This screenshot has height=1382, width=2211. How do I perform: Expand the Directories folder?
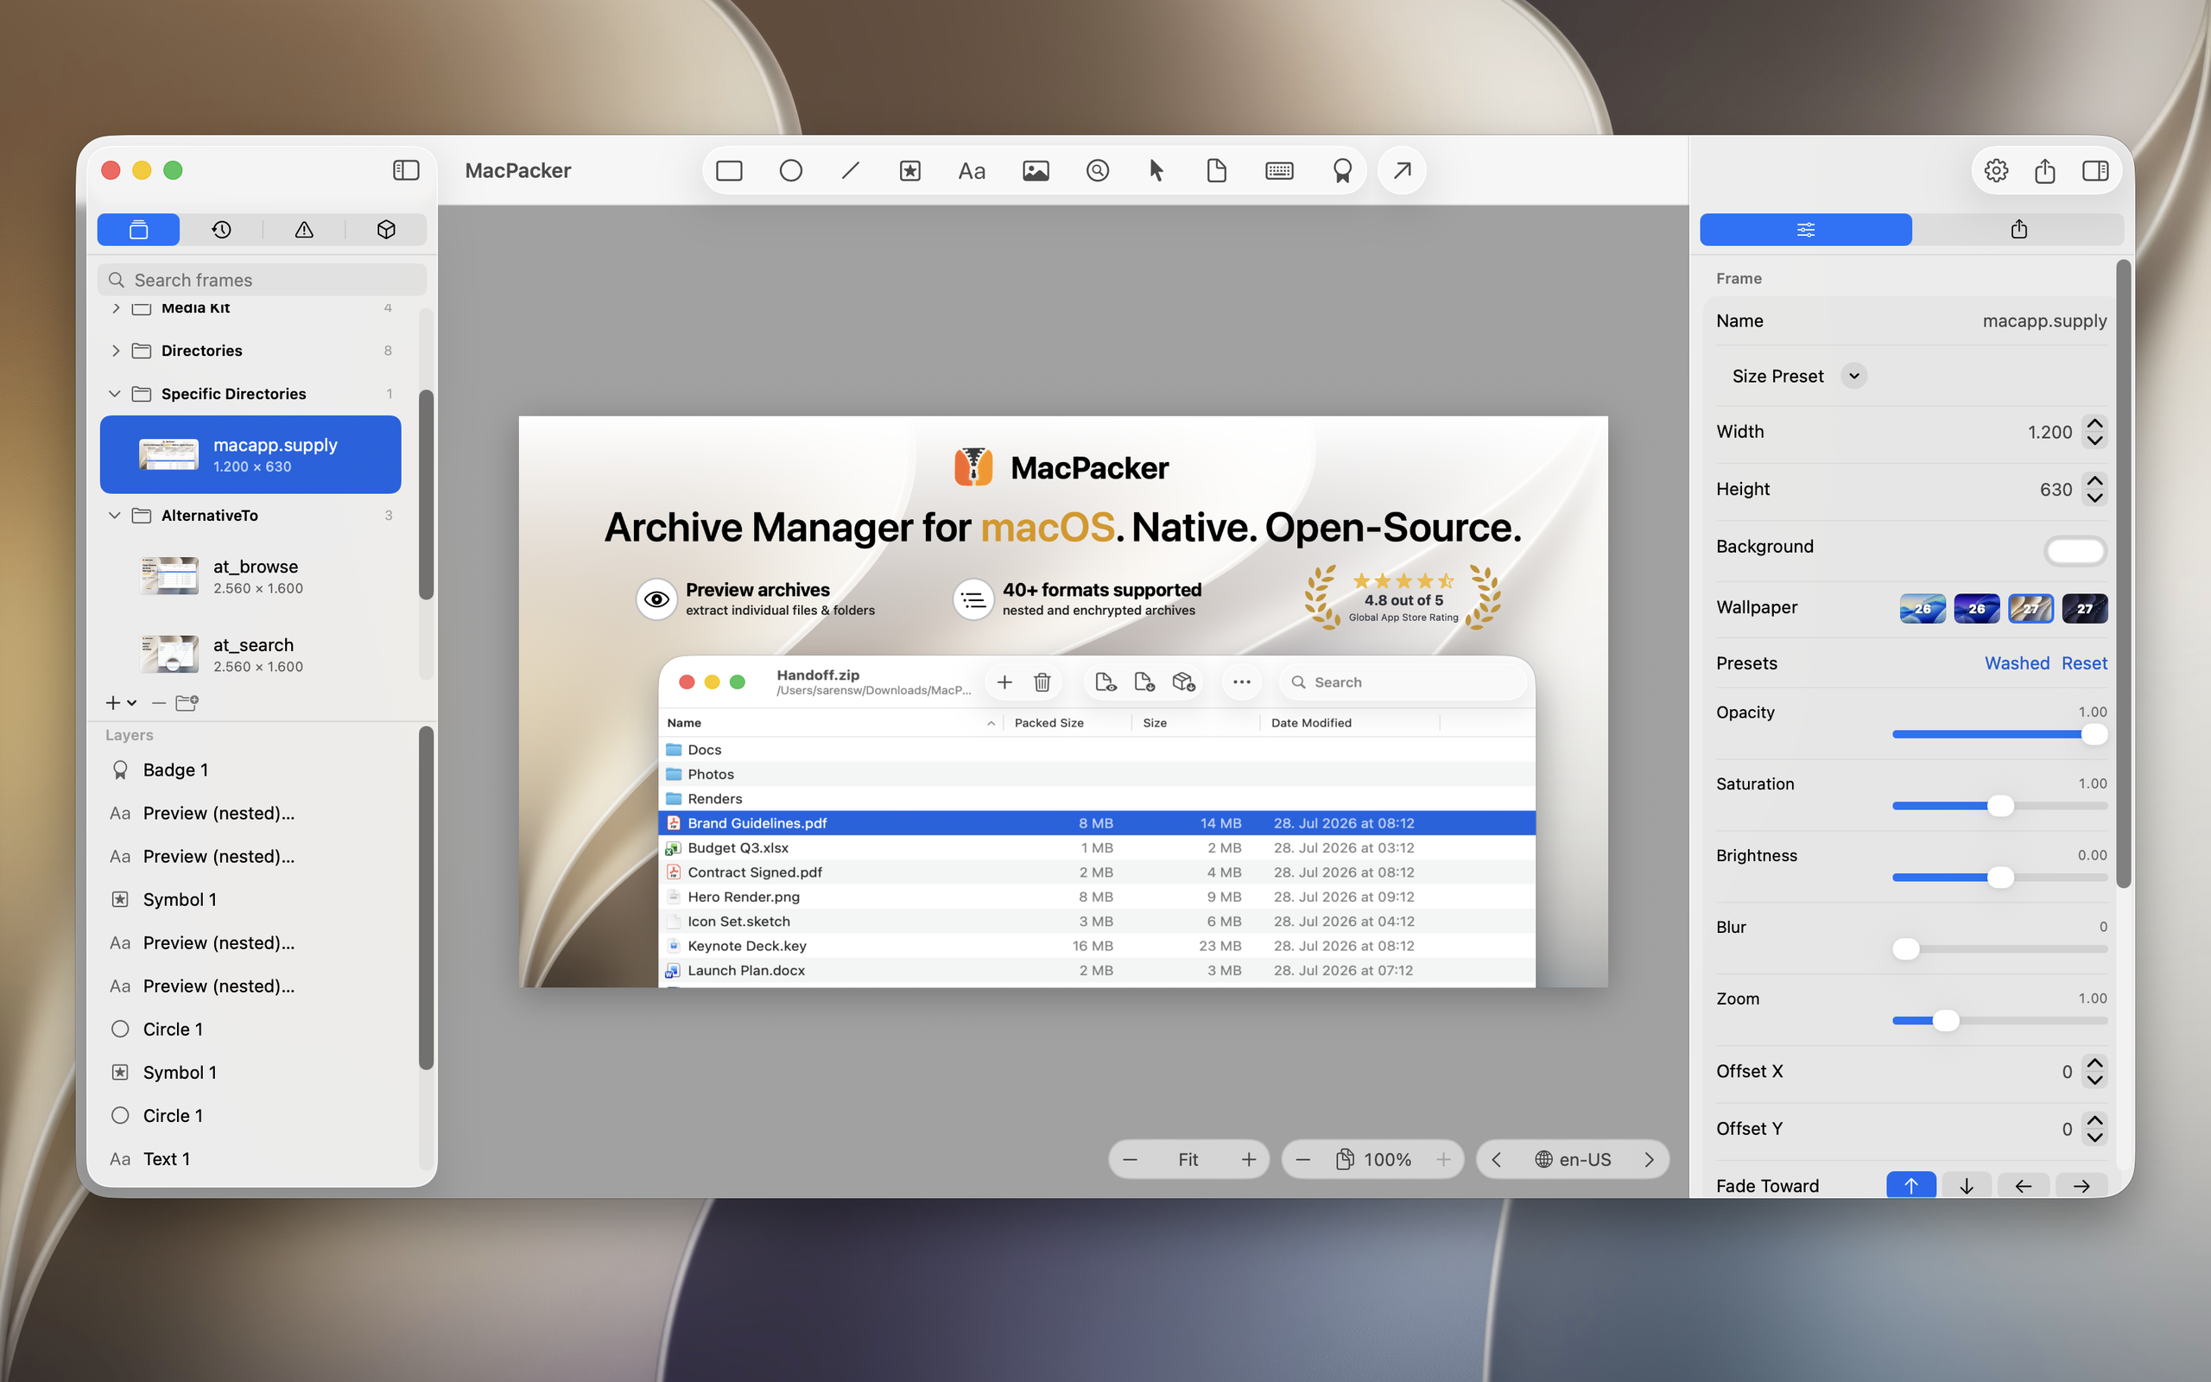click(x=116, y=351)
